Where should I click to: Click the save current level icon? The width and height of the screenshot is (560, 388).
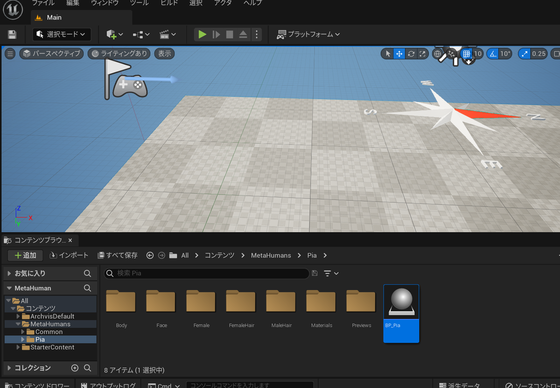point(12,35)
